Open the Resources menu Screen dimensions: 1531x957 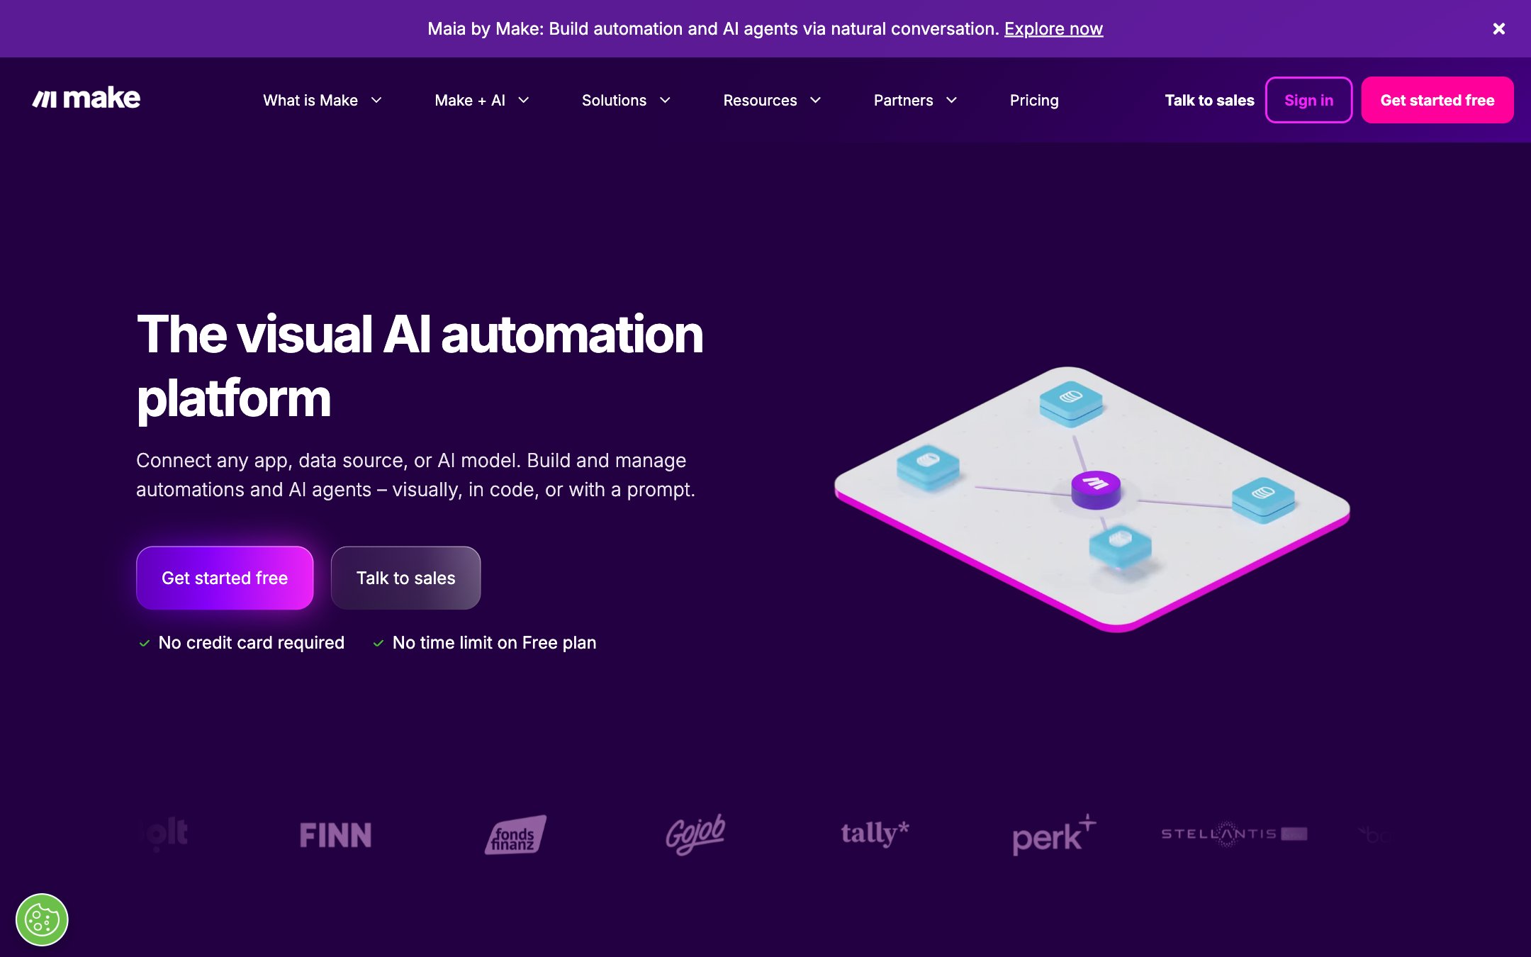tap(760, 100)
